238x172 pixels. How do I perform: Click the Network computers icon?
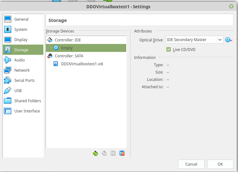(x=8, y=70)
